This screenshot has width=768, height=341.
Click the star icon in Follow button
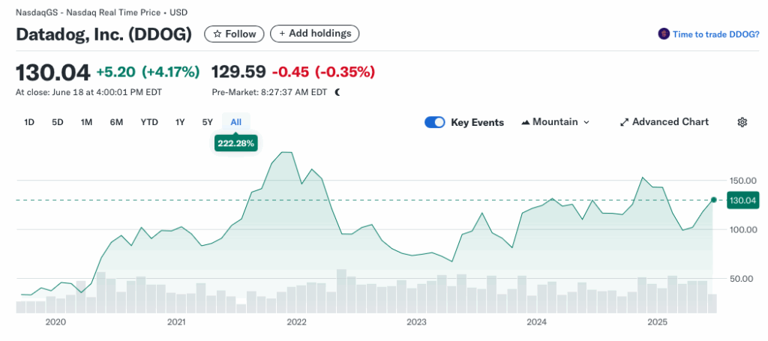pos(217,34)
